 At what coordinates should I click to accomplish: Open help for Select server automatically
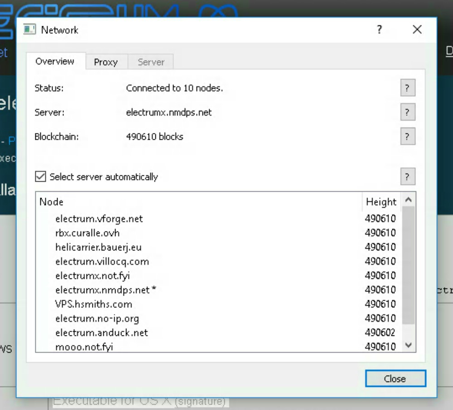[x=408, y=176]
